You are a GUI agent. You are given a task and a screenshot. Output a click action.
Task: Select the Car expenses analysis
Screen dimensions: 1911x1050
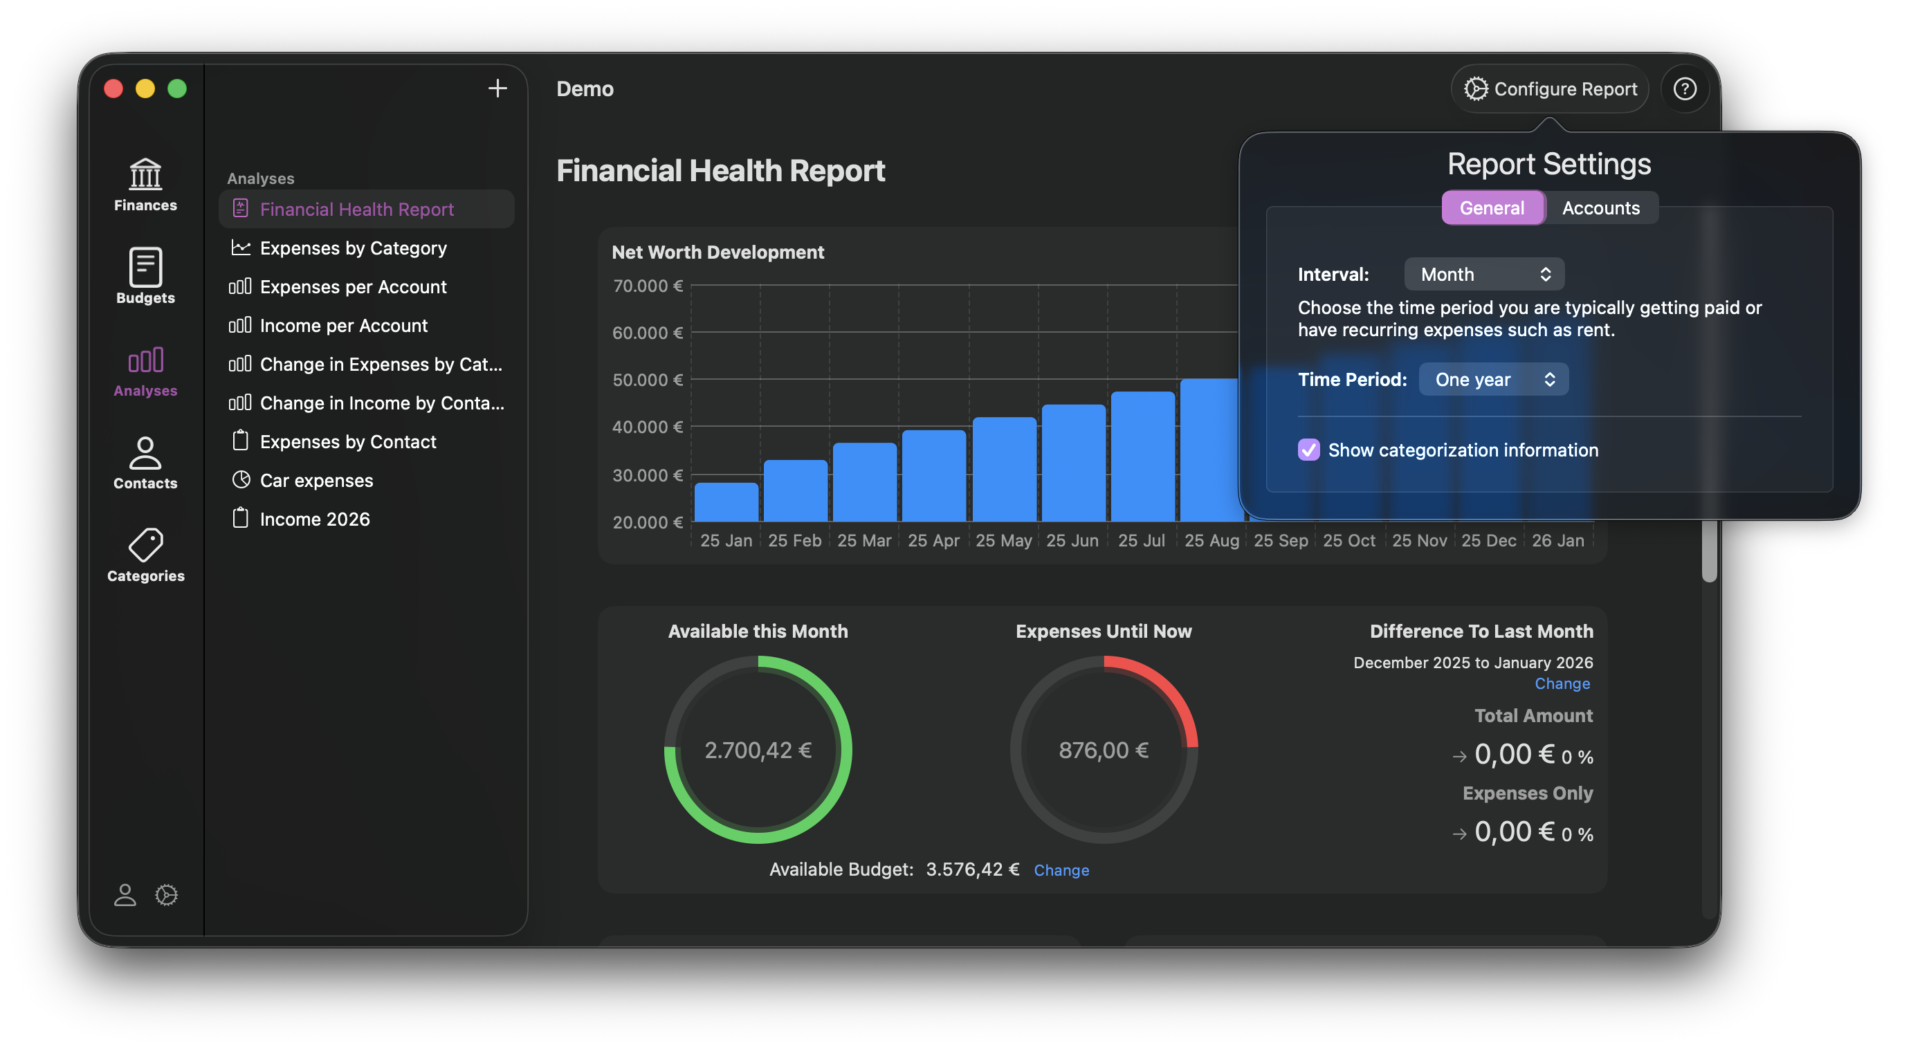(316, 481)
